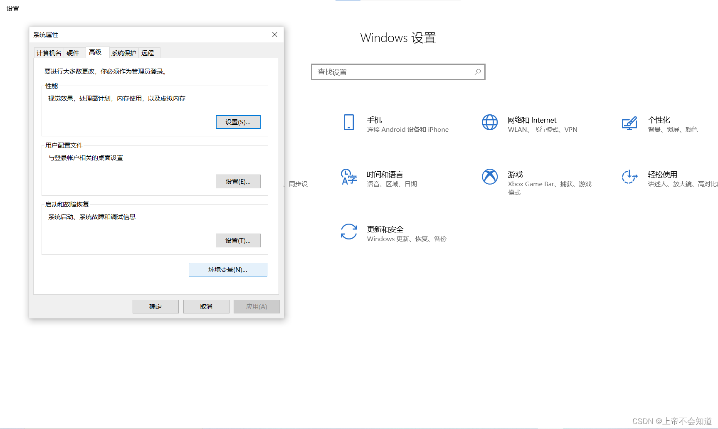This screenshot has height=429, width=718.
Task: Click the 性能 group label
Action: 52,86
